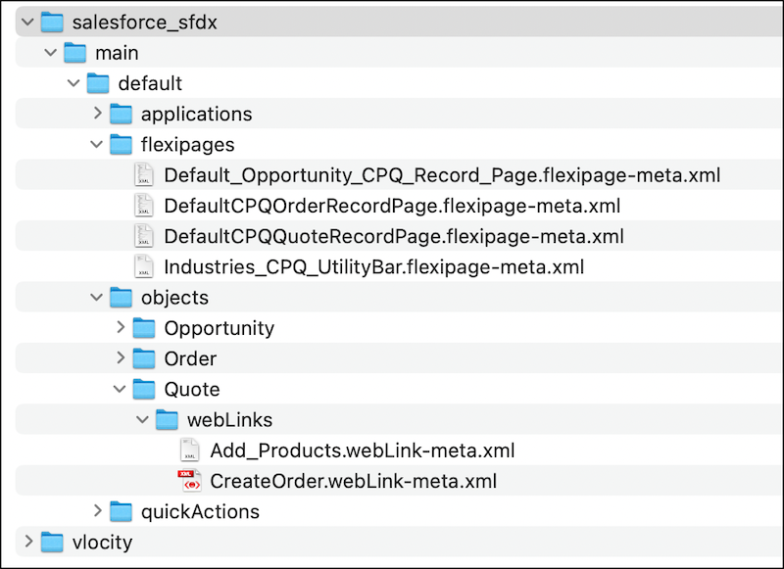Select CreateOrder.webLink-meta.xml file name
784x569 pixels.
point(353,481)
